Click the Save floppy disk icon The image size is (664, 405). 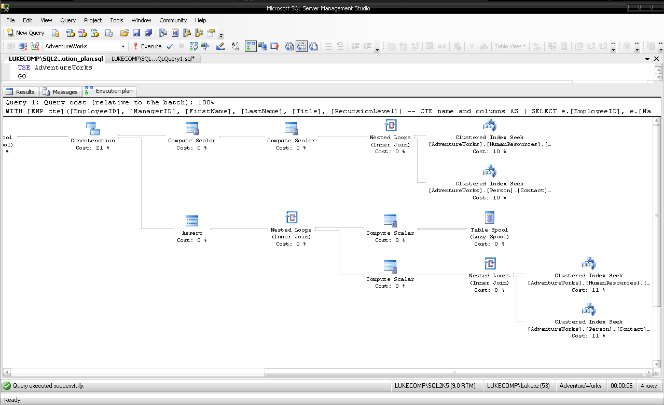136,33
